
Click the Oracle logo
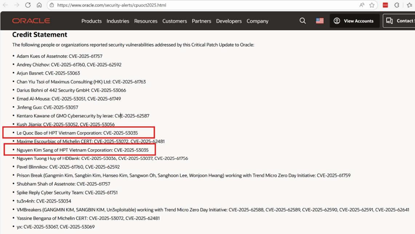point(31,21)
